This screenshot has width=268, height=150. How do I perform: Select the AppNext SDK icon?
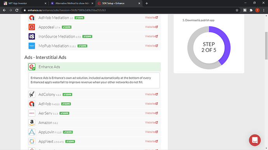click(x=32, y=141)
